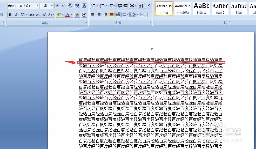
Task: Align text right
Action: pyautogui.click(x=105, y=15)
